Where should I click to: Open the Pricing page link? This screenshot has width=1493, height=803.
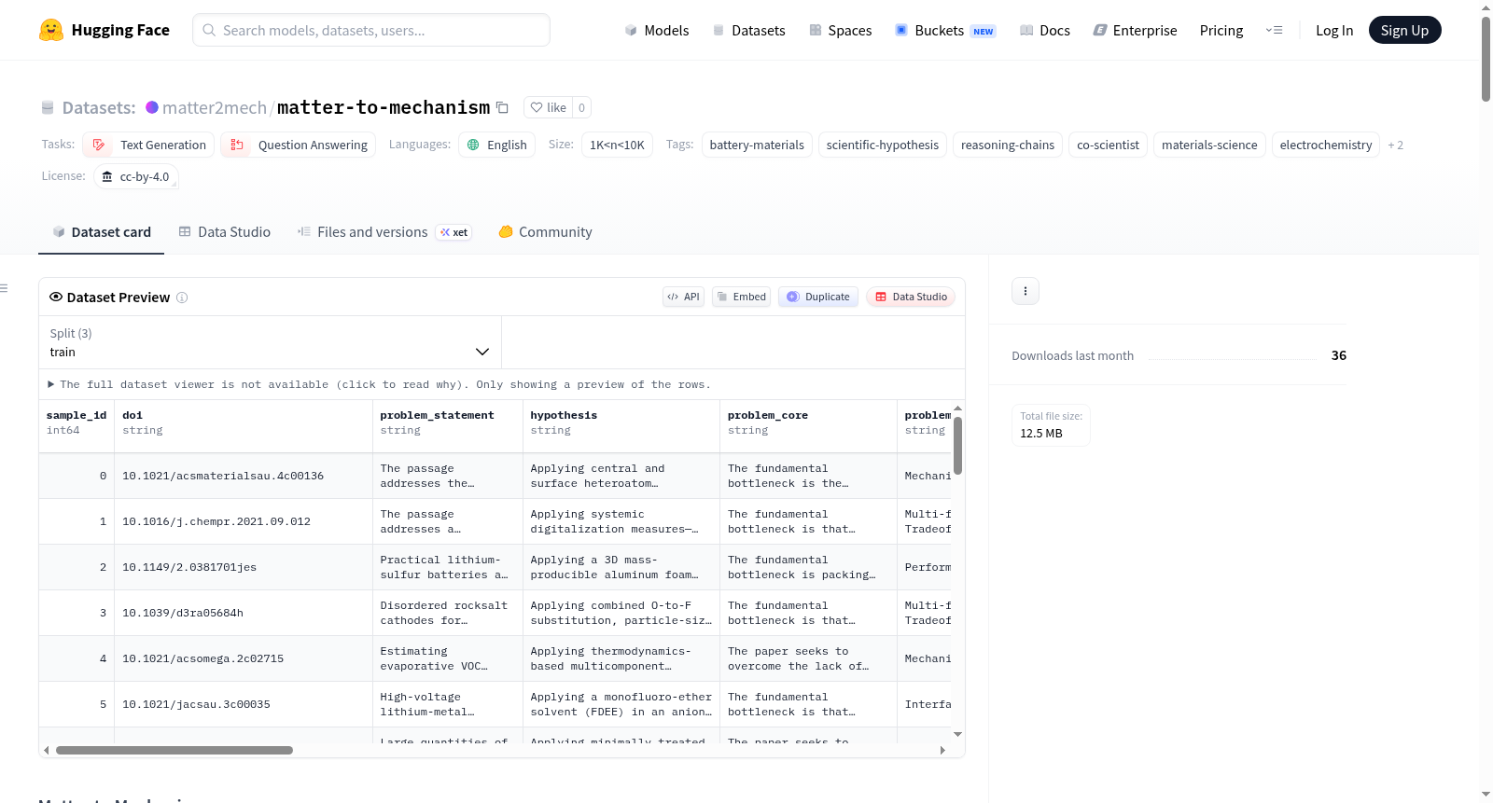(x=1221, y=30)
